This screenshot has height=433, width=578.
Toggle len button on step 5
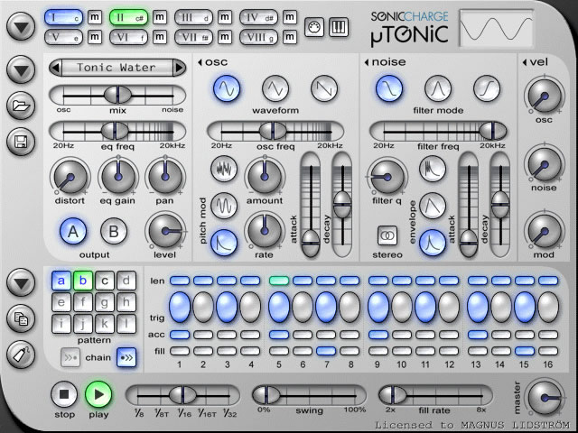click(x=279, y=281)
